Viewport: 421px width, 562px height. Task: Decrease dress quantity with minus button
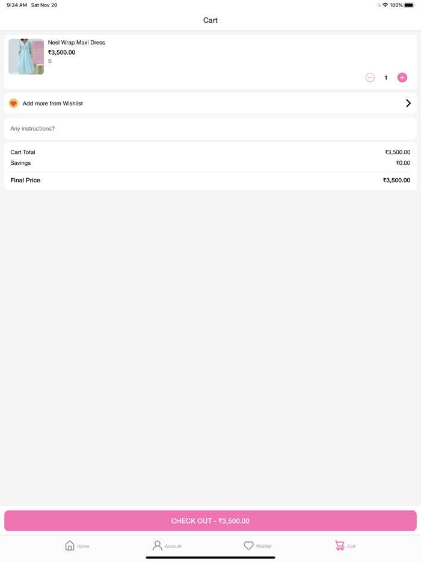370,78
